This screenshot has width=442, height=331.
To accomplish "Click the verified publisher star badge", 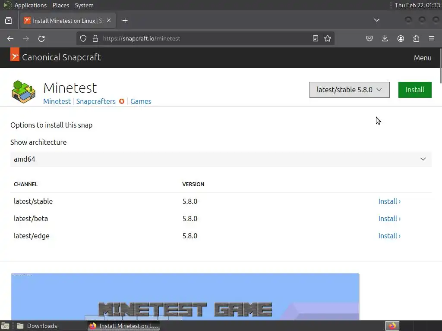I will click(121, 101).
